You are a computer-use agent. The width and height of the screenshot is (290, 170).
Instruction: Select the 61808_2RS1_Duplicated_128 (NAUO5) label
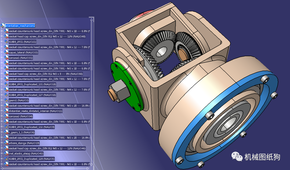click(32, 159)
